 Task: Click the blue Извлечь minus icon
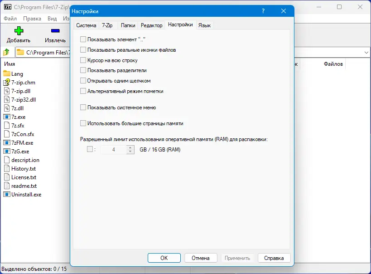point(55,30)
